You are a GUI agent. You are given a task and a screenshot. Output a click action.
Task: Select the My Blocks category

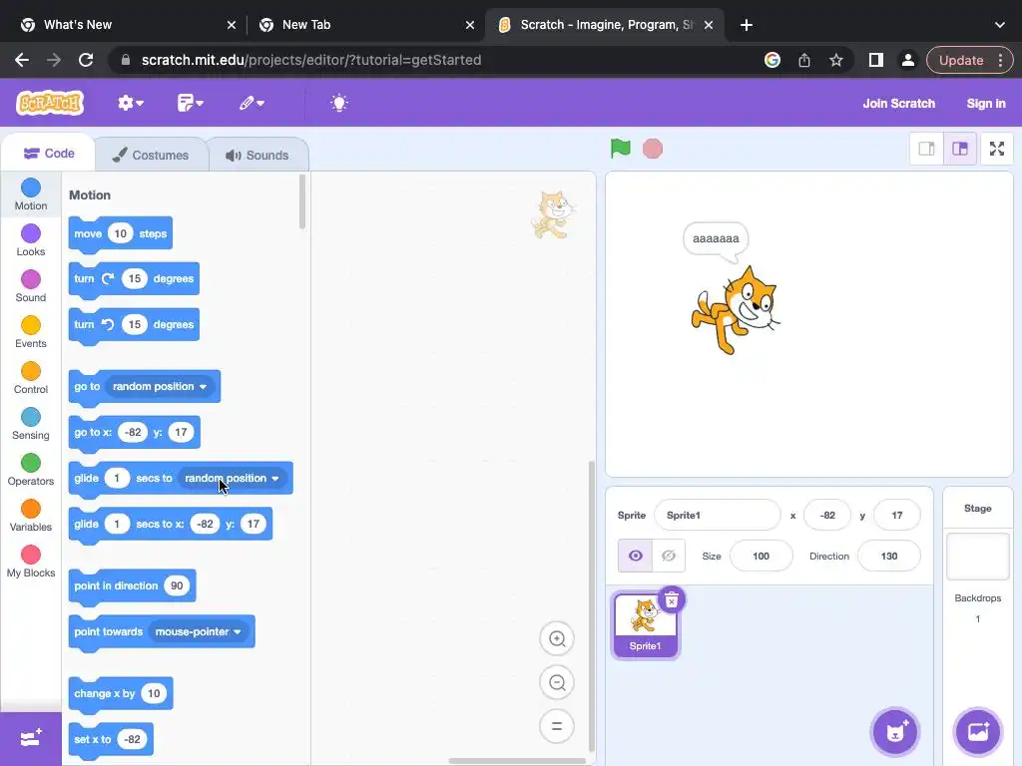(x=31, y=562)
